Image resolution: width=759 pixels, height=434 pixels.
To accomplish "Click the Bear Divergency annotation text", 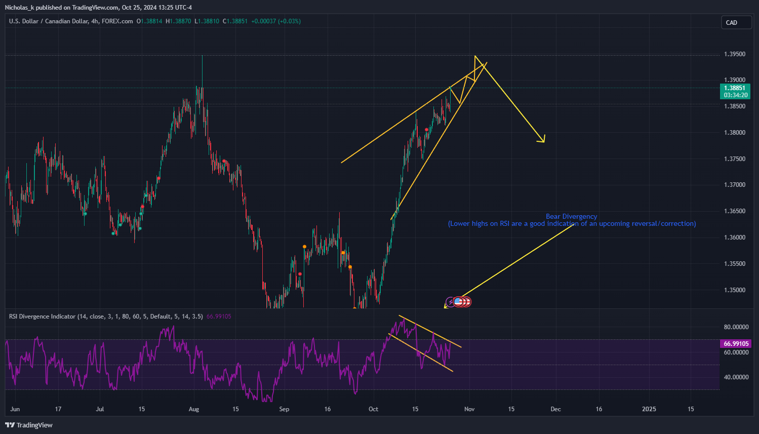I will pos(571,216).
